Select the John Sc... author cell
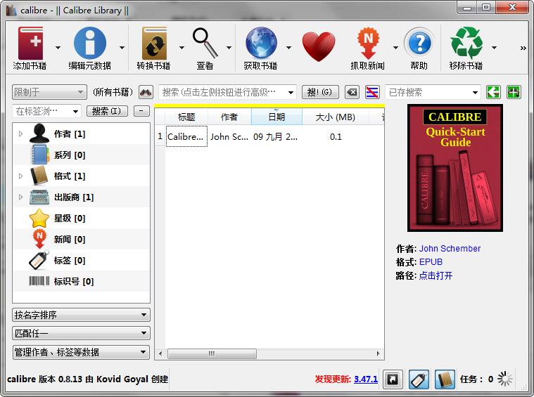 pyautogui.click(x=229, y=136)
